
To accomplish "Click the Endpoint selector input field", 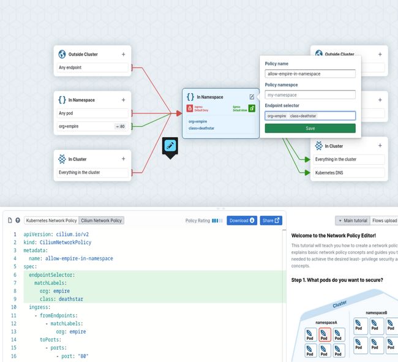I will tap(310, 116).
